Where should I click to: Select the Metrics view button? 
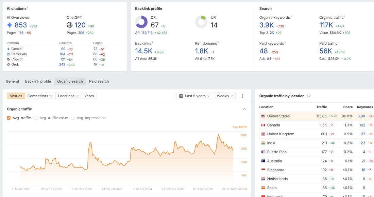[16, 96]
